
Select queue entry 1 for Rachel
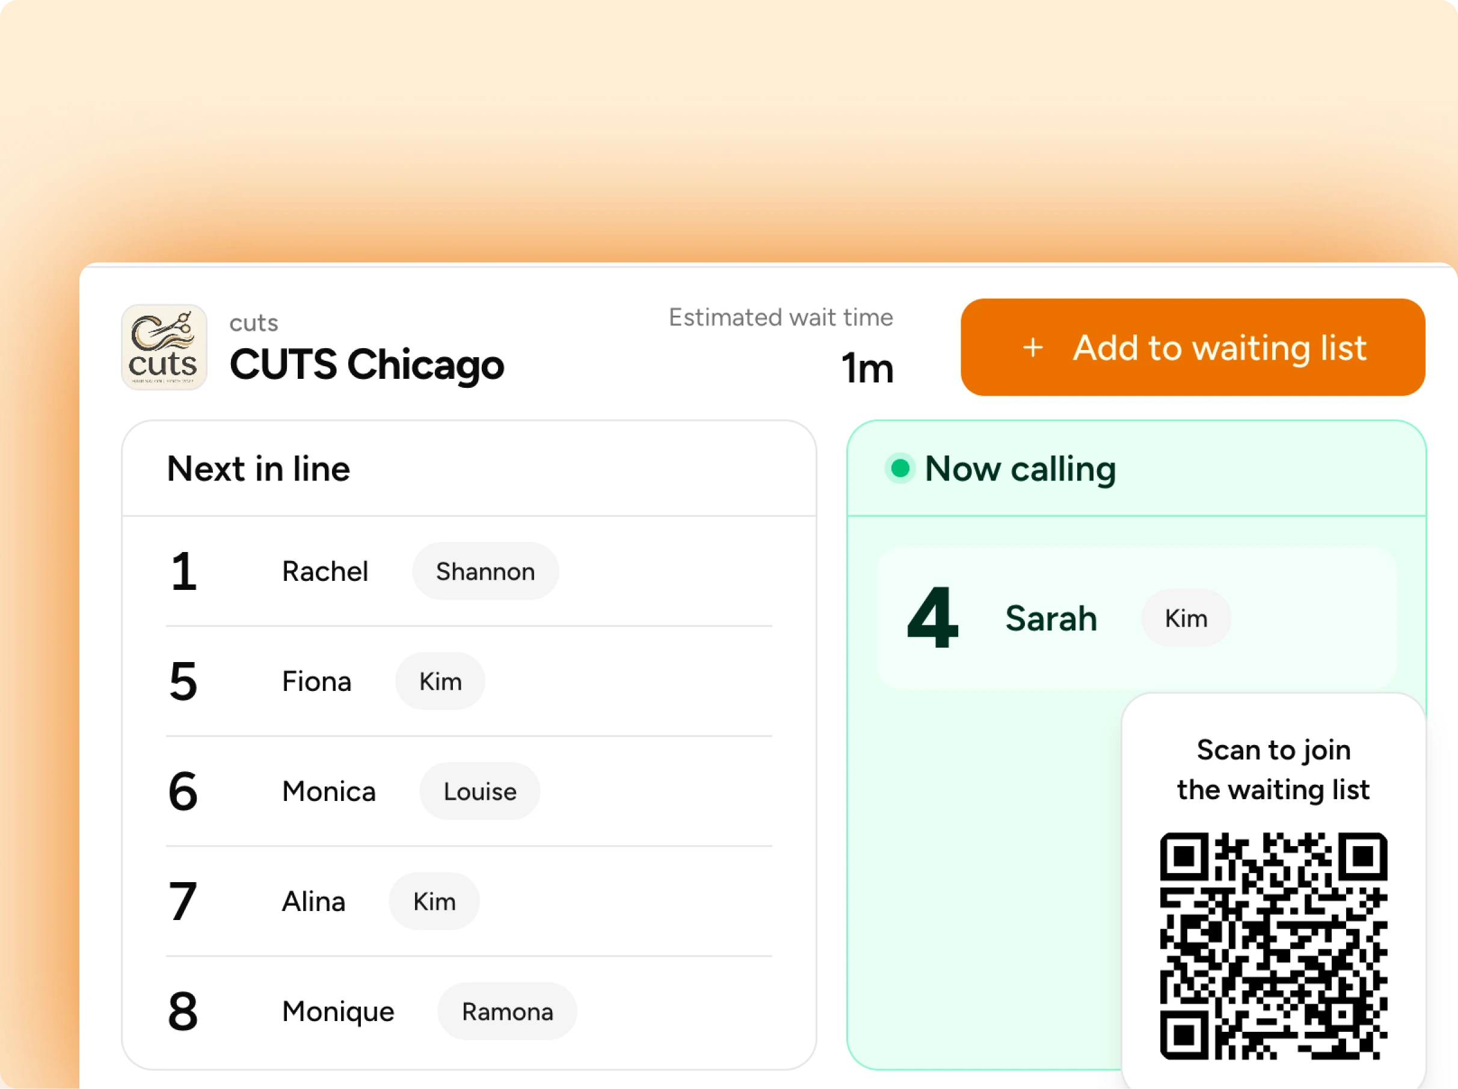point(325,571)
